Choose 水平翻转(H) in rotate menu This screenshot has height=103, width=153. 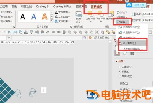click(132, 43)
